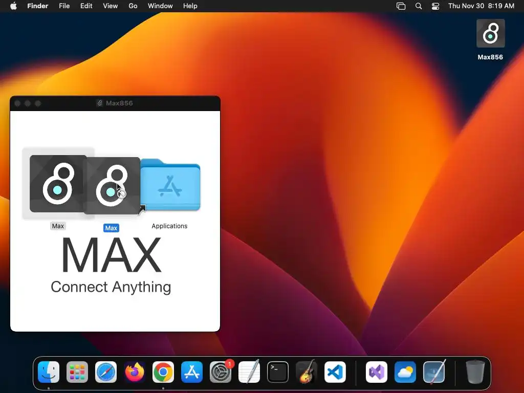Open Spotlight search in menu bar
The height and width of the screenshot is (393, 524).
pos(419,6)
